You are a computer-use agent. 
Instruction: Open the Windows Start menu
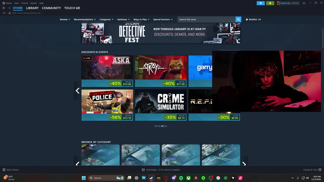point(84,178)
